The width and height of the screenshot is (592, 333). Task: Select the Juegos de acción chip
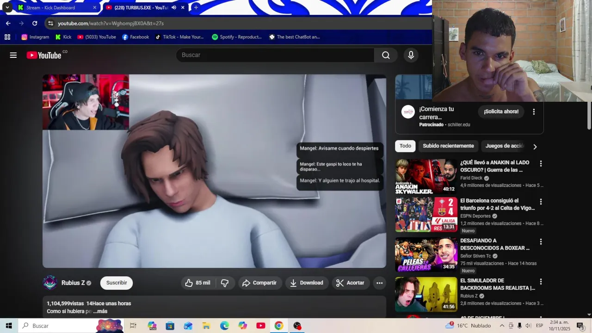(505, 146)
